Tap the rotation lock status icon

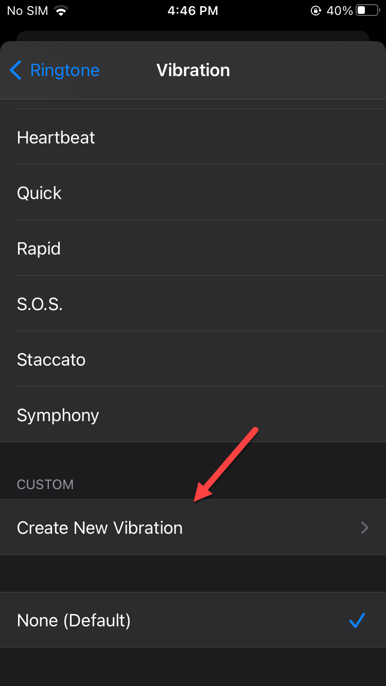click(316, 11)
